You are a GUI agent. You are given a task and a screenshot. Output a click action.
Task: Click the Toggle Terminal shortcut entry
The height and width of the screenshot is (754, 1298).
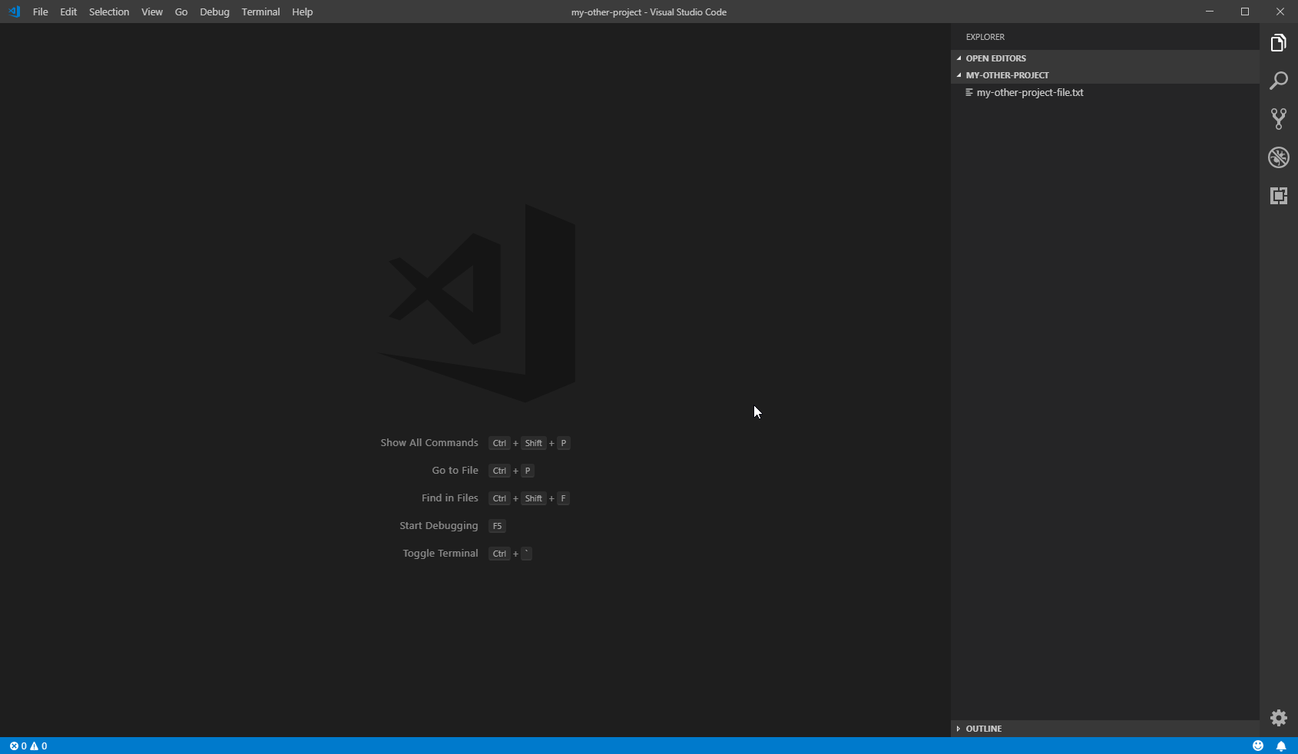439,553
